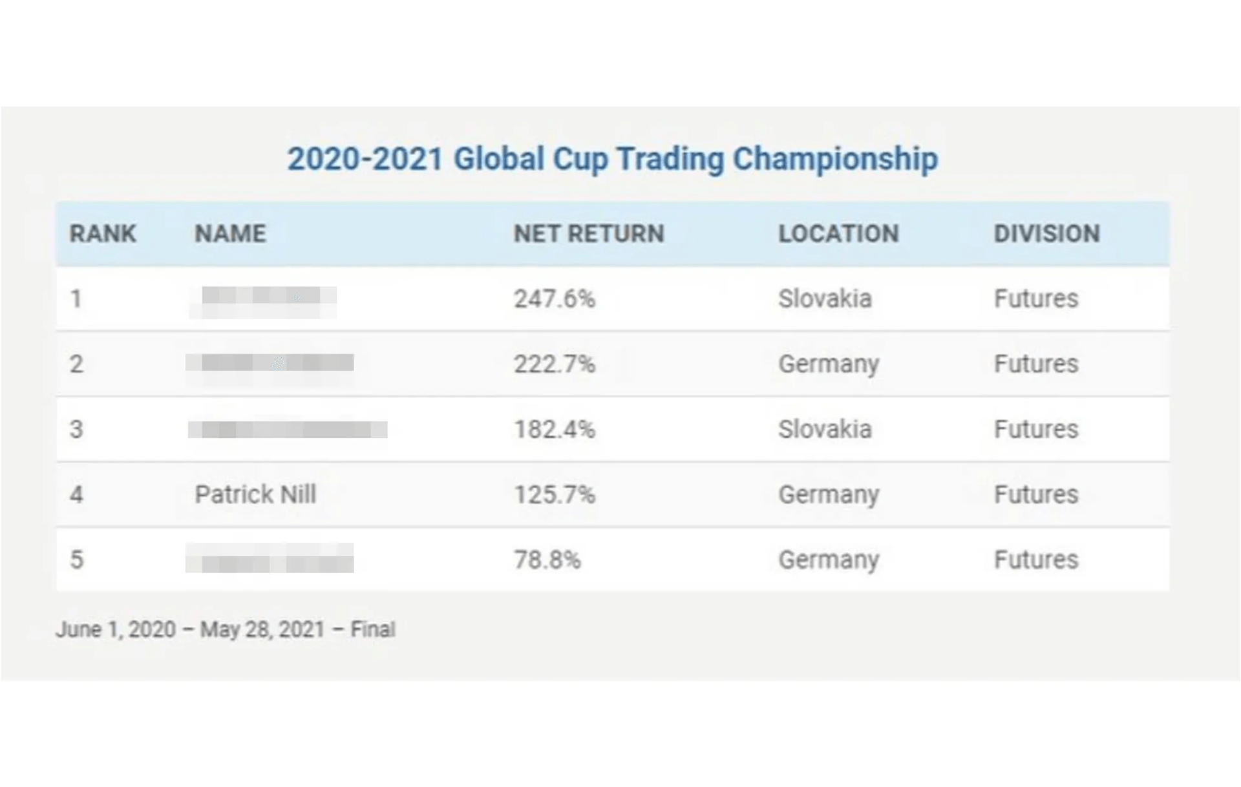This screenshot has height=787, width=1241.
Task: Click the June 1, 2020 – May 28, 2021 footer
Action: pos(226,629)
